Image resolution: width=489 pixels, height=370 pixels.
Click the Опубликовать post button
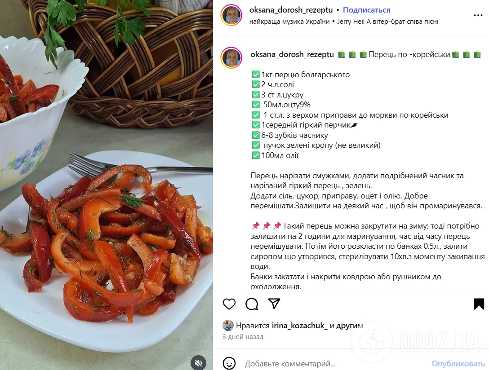click(x=458, y=363)
